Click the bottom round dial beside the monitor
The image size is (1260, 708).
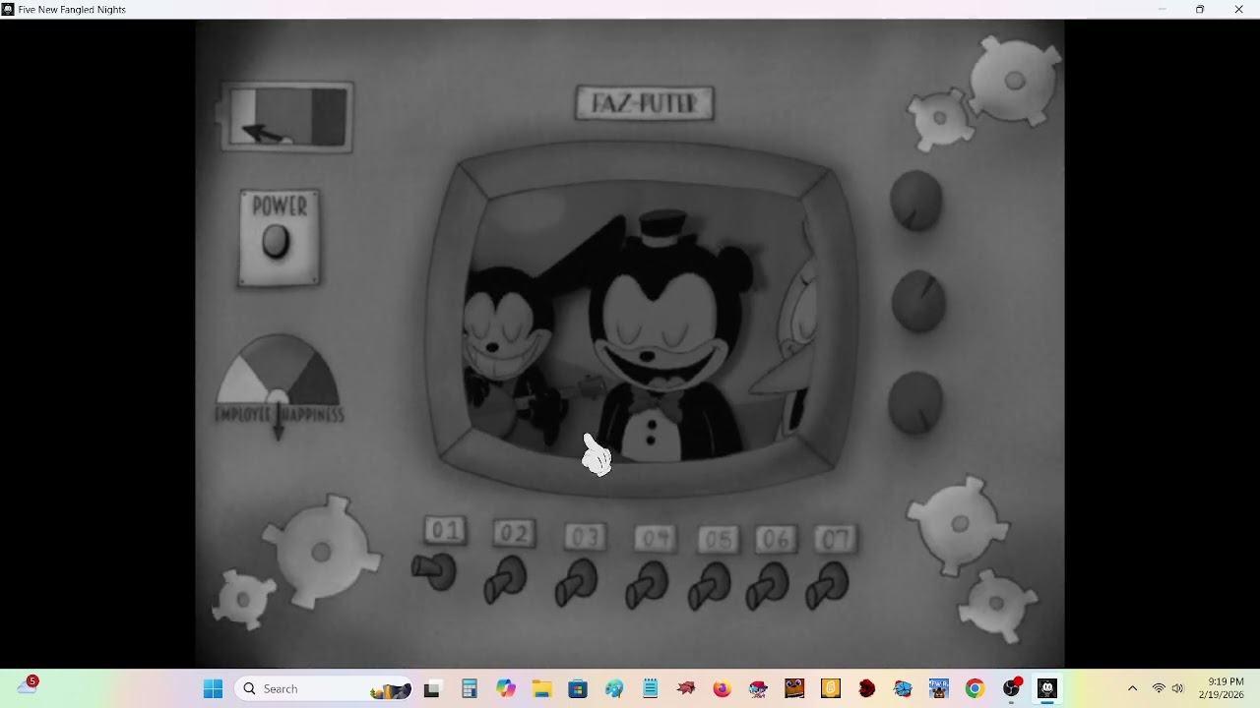point(916,403)
